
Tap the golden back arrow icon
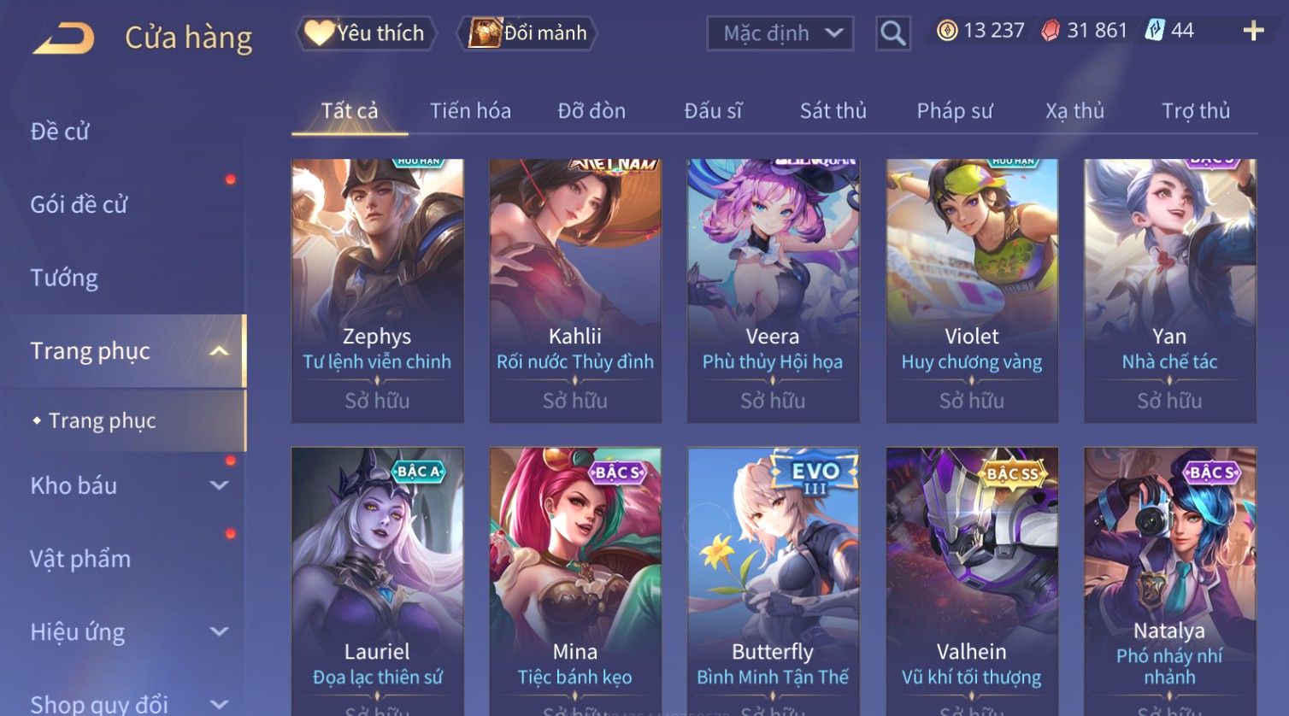[63, 38]
